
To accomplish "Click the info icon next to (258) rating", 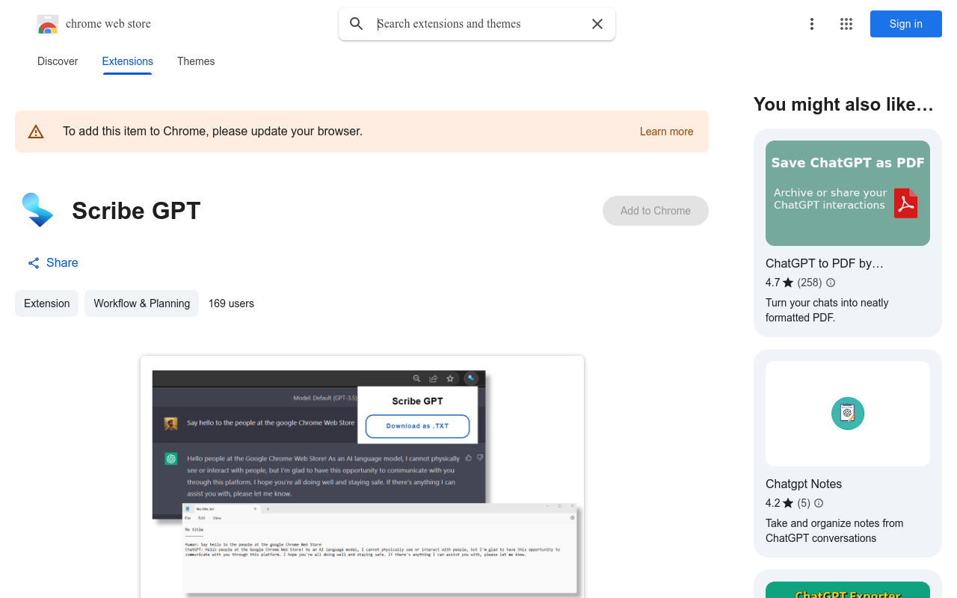I will tap(831, 283).
